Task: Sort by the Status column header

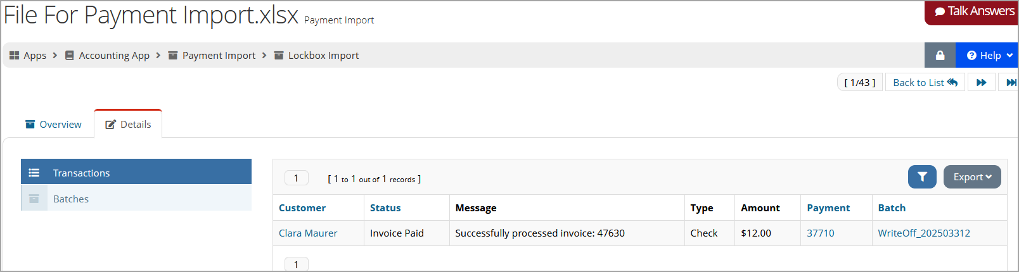Action: pos(385,207)
